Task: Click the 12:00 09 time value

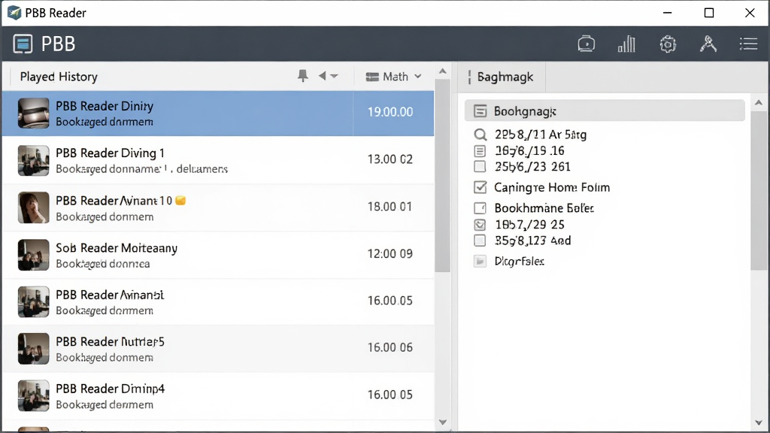Action: [390, 254]
